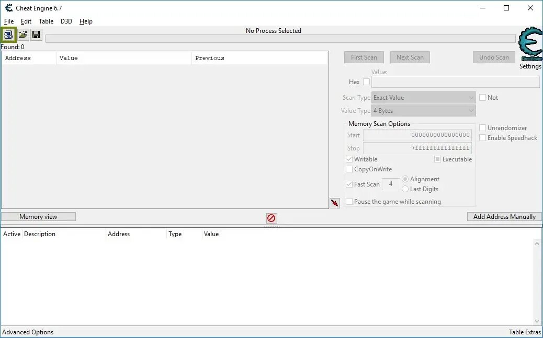Toggle the Executable checkbox
The height and width of the screenshot is (338, 543).
[x=437, y=159]
